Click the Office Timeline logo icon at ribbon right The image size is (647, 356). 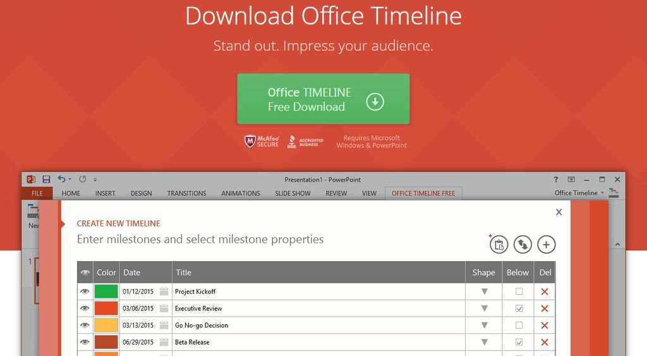(614, 193)
